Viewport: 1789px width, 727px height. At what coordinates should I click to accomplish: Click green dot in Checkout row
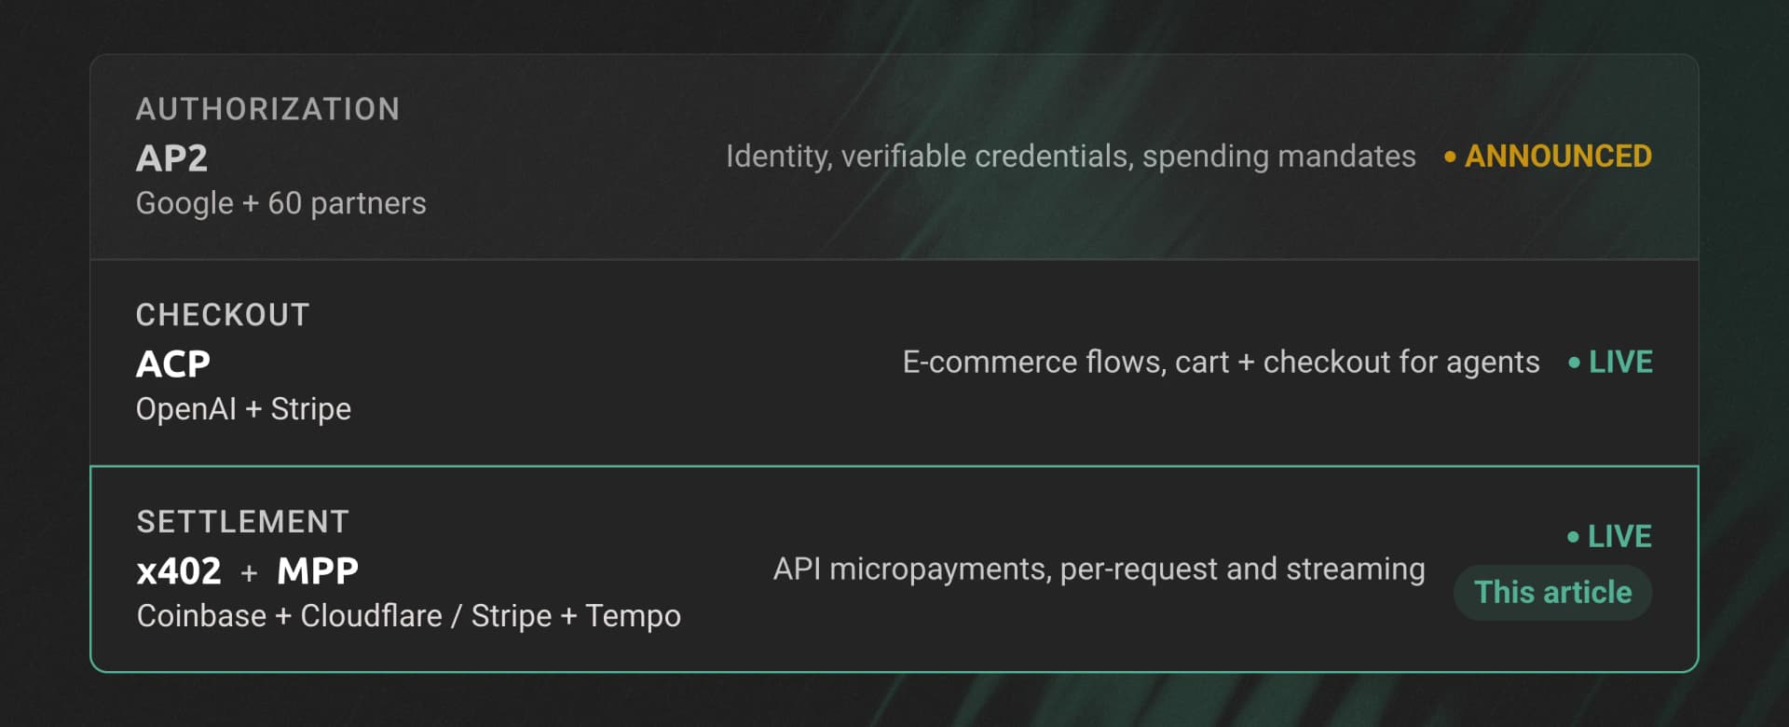[x=1574, y=363]
